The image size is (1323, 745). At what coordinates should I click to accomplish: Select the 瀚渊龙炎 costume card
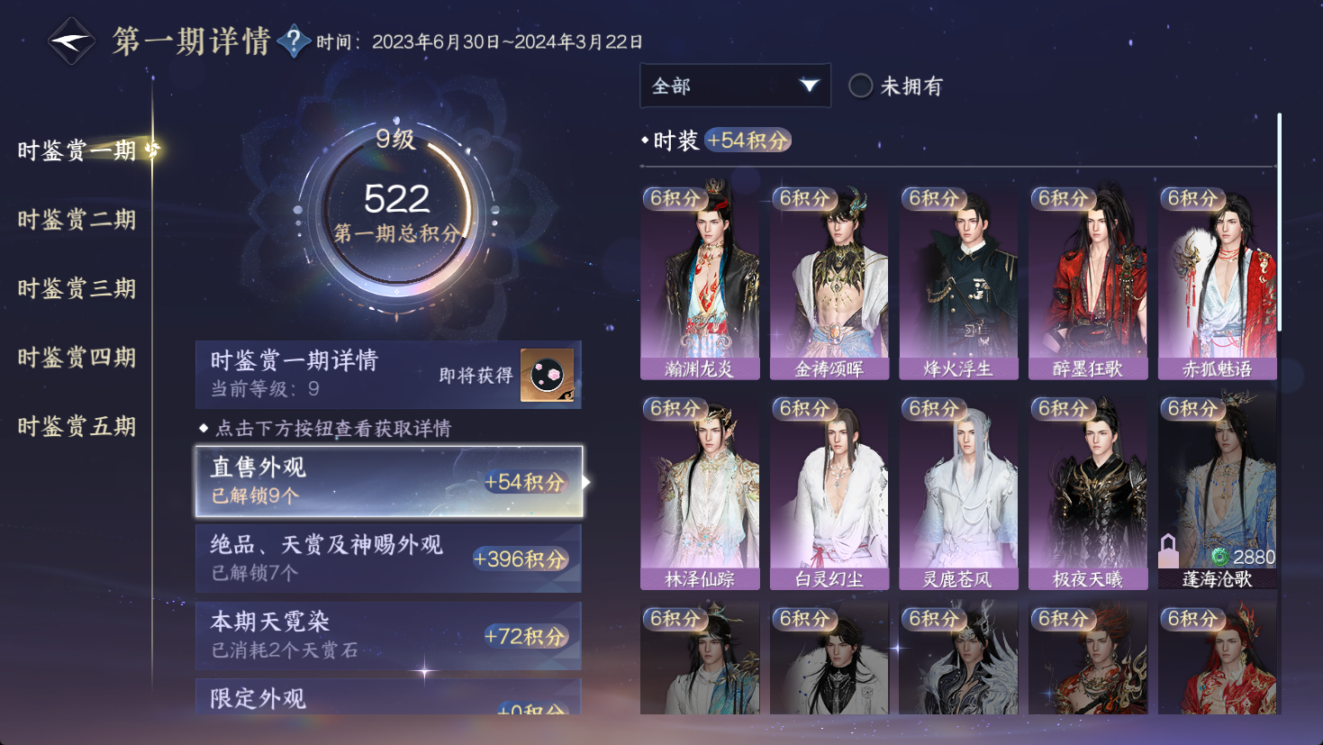pyautogui.click(x=700, y=282)
